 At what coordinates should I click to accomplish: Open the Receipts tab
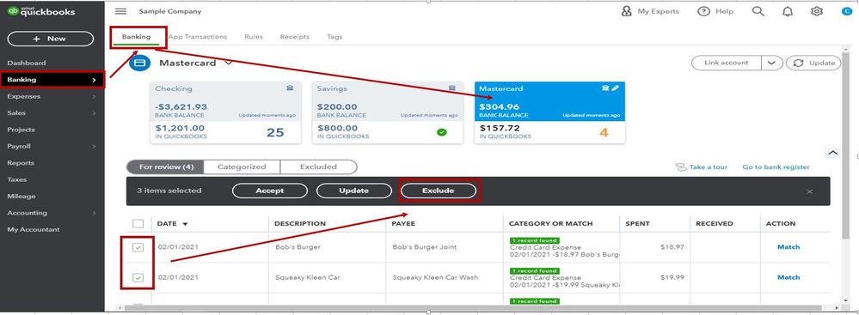[x=295, y=37]
